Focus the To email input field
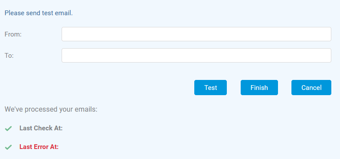The height and width of the screenshot is (159, 340). tap(196, 56)
